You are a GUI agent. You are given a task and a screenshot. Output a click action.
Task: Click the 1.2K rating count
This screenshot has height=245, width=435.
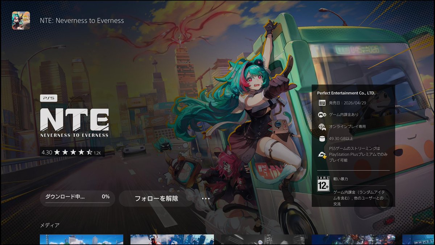(x=97, y=153)
